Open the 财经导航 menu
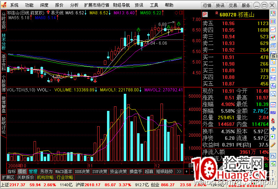Viewport: 278px width, 189px height. (x=121, y=5)
